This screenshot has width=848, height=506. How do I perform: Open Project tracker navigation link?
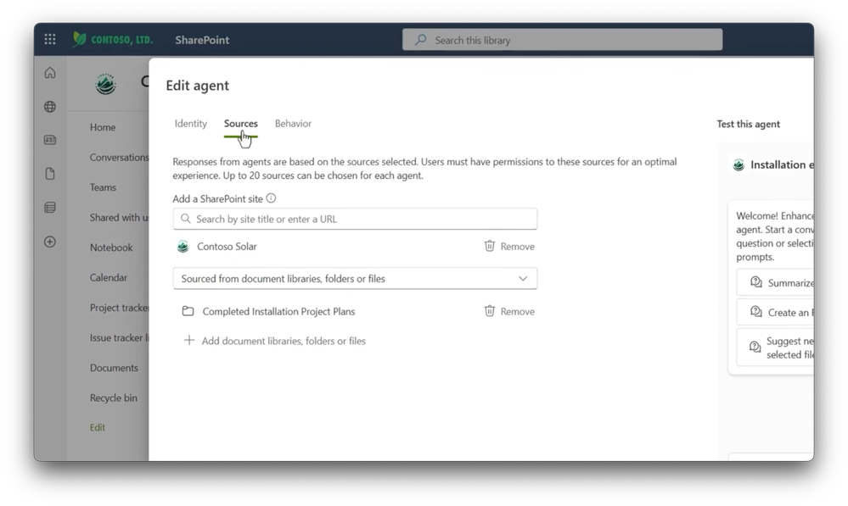119,308
